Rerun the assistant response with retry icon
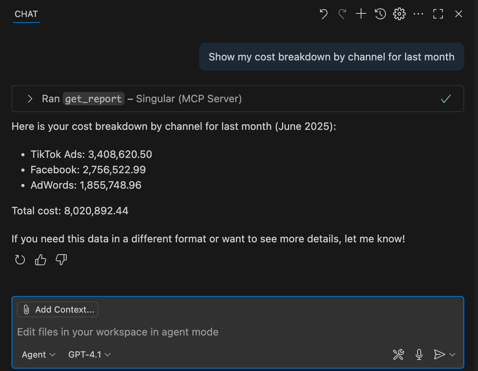The image size is (478, 371). [x=20, y=260]
